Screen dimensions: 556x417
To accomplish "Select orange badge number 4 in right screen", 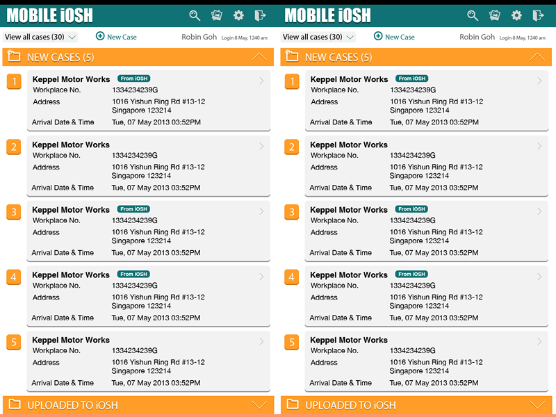I will pos(292,277).
